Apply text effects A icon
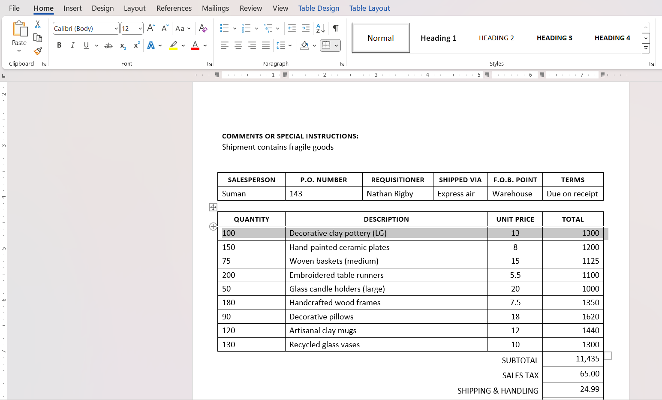The height and width of the screenshot is (400, 662). (151, 45)
